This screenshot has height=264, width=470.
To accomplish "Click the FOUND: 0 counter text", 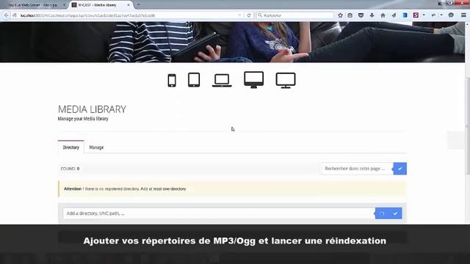I will 70,169.
